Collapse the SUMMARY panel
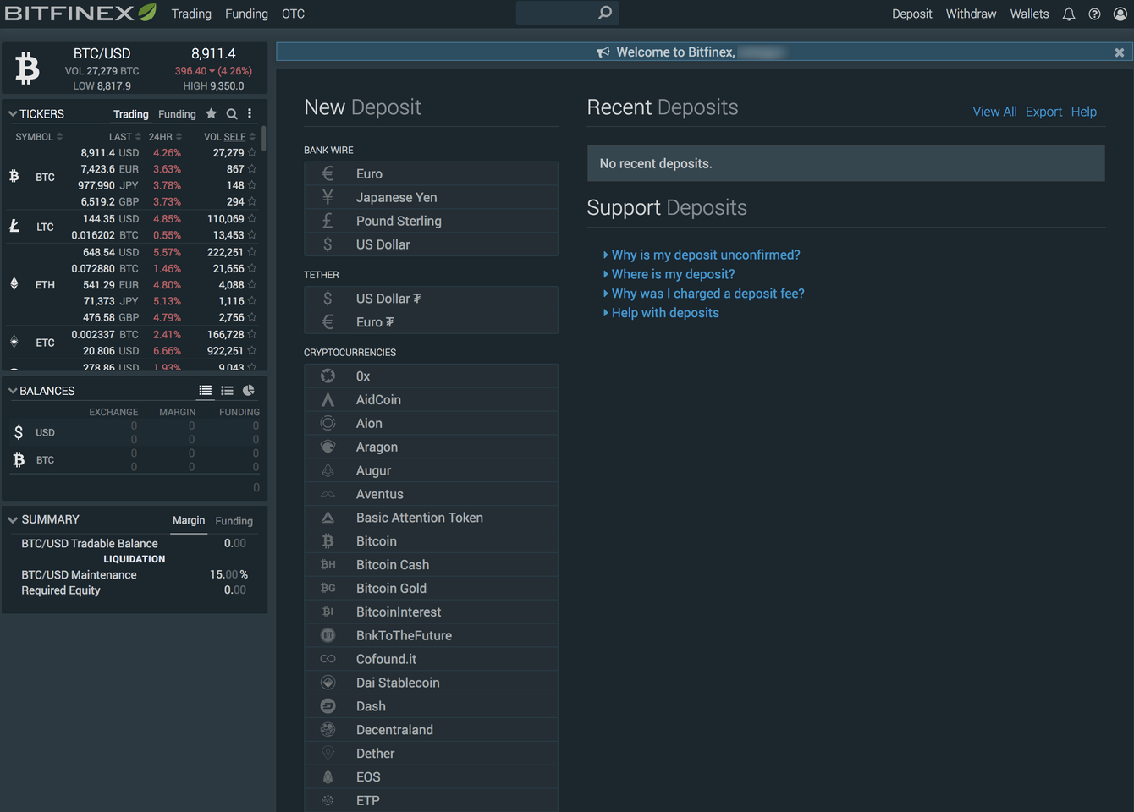1134x812 pixels. pyautogui.click(x=11, y=518)
